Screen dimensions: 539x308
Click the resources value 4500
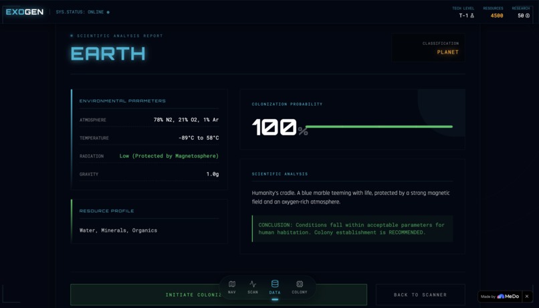497,15
